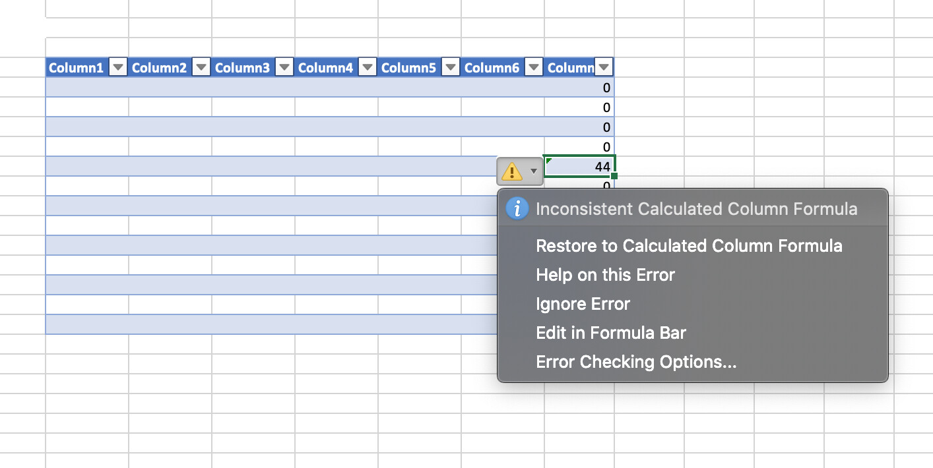Screen dimensions: 933x468
Task: Open the Column2 filter dropdown
Action: (201, 67)
